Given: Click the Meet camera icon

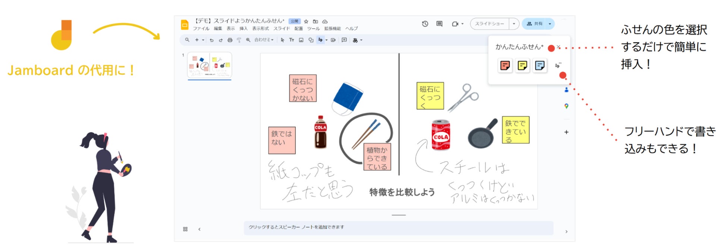Looking at the screenshot, I should click(x=455, y=24).
